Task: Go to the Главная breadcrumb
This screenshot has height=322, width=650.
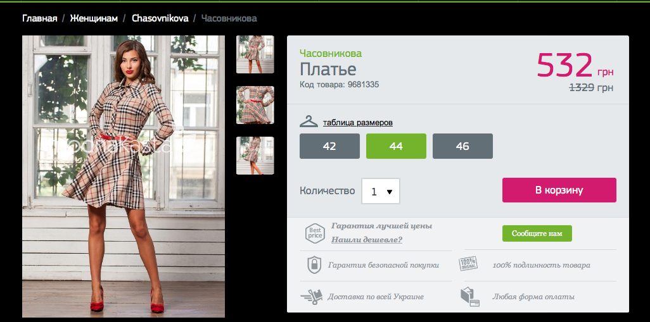Action: [x=40, y=18]
